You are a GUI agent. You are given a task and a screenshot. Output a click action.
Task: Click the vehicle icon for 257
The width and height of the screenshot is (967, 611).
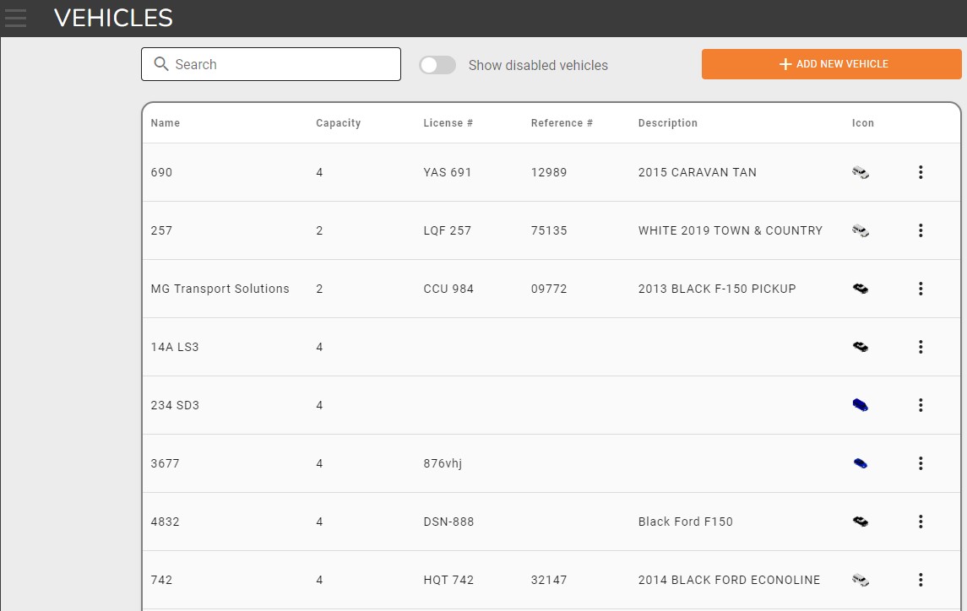pyautogui.click(x=860, y=230)
